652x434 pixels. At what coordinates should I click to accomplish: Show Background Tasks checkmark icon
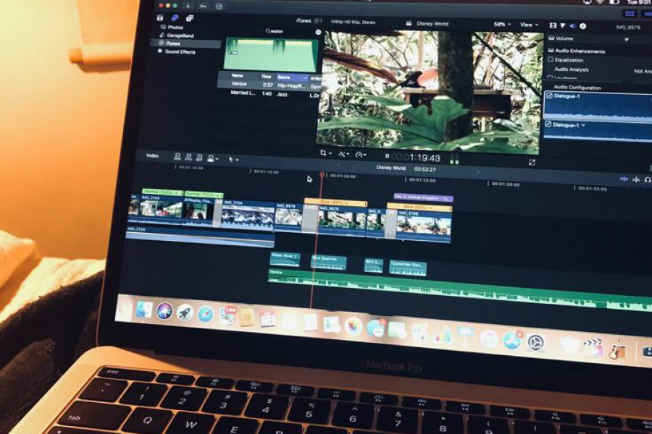coord(219,7)
